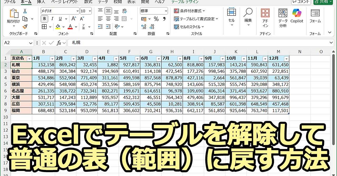Click the Insert Function fx icon
This screenshot has width=337, height=176.
tap(59, 43)
